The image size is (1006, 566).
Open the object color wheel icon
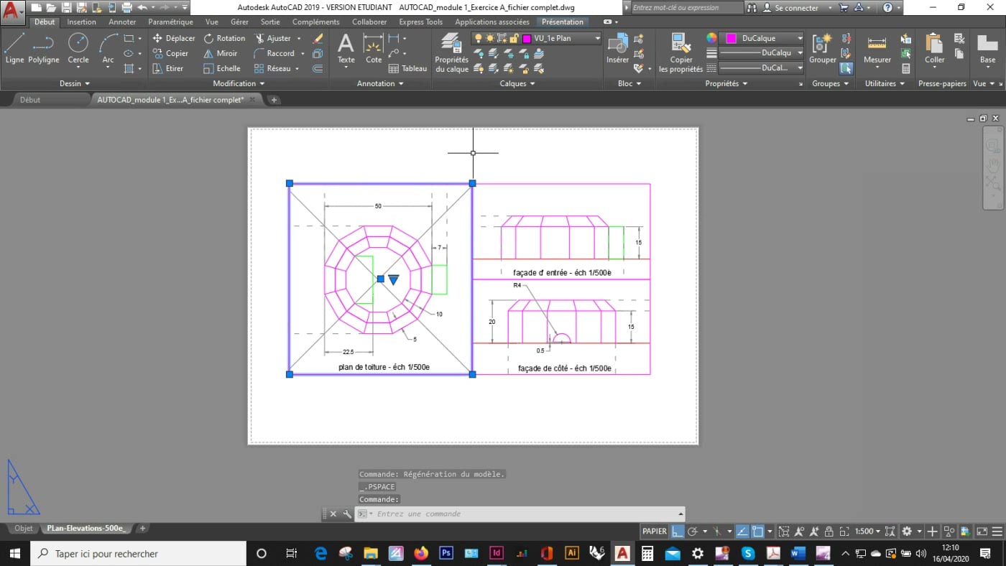(x=711, y=38)
